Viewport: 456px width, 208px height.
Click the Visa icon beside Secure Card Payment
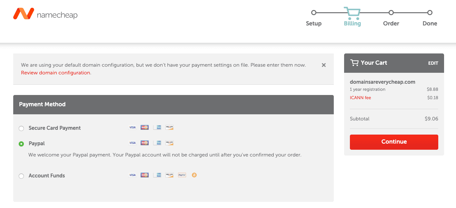point(132,128)
